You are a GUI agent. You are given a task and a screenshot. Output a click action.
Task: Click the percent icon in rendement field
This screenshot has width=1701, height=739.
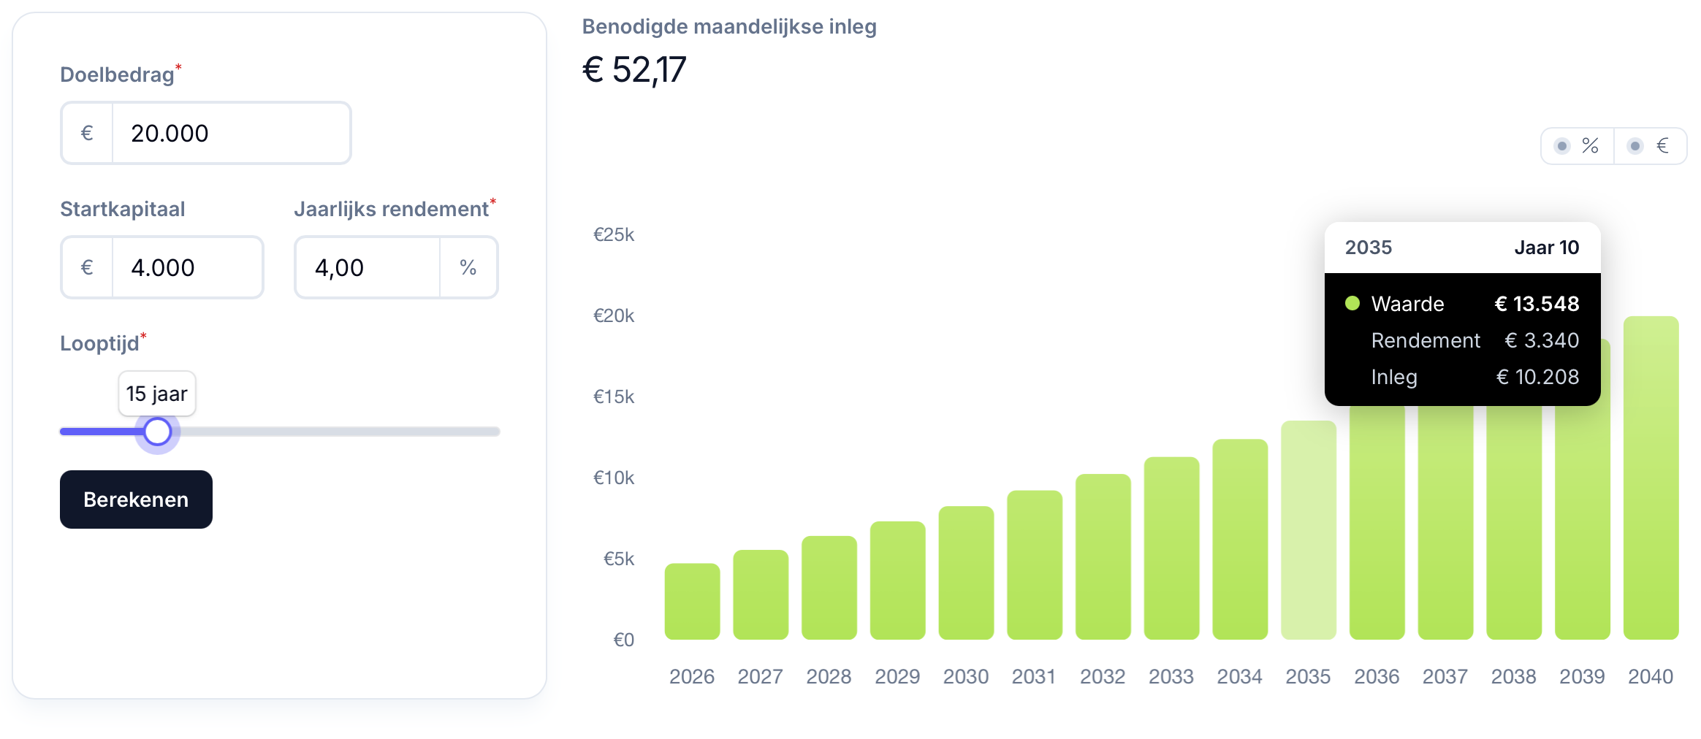point(468,267)
